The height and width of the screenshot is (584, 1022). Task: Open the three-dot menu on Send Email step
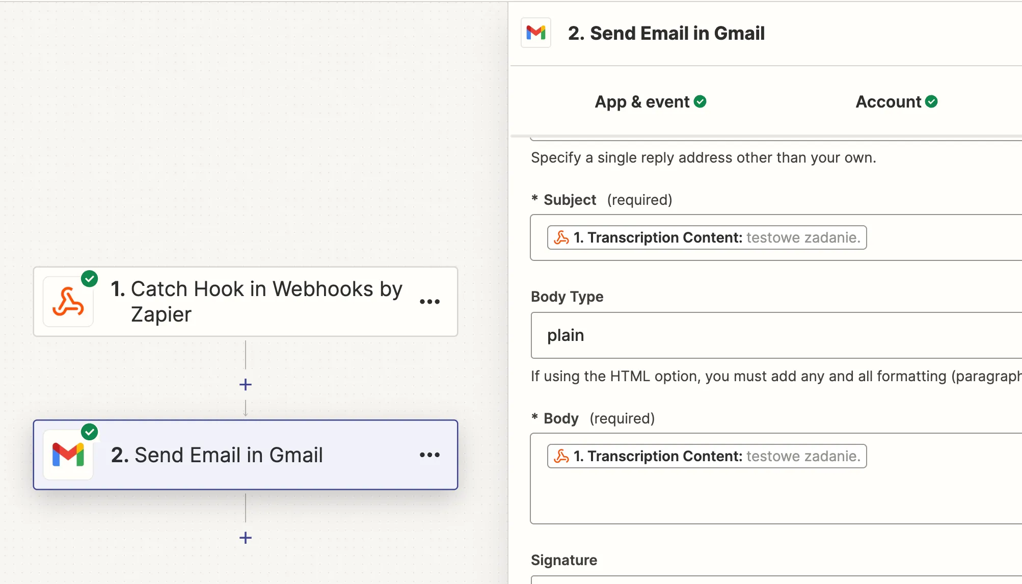tap(429, 455)
